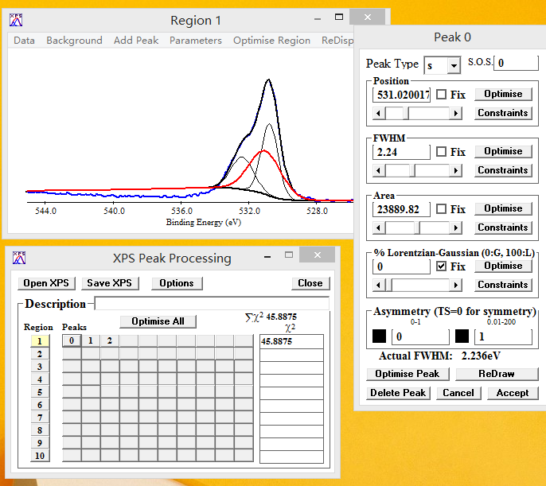Click the Options button
This screenshot has height=486, width=546.
point(177,283)
